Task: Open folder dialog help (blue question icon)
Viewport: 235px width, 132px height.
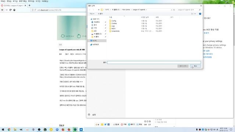Action: (x=200, y=14)
